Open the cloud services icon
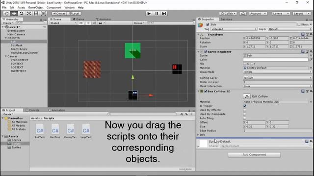Image resolution: width=314 pixels, height=176 pixels. [x=243, y=13]
